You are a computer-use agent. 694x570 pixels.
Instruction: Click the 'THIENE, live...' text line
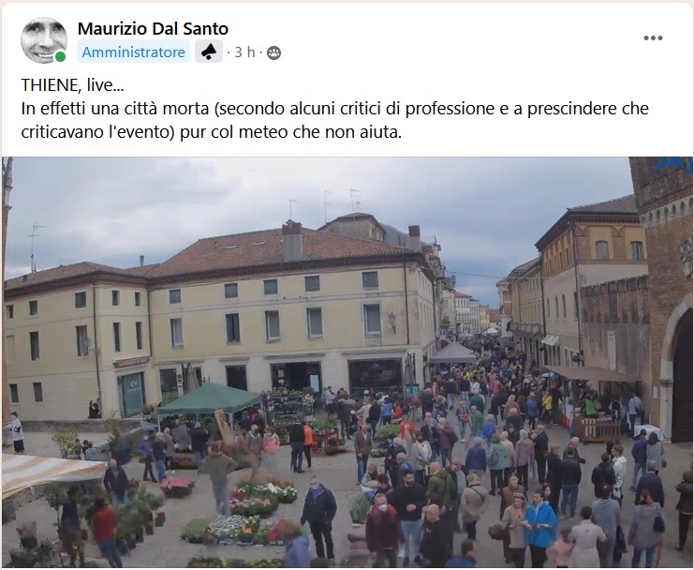73,85
